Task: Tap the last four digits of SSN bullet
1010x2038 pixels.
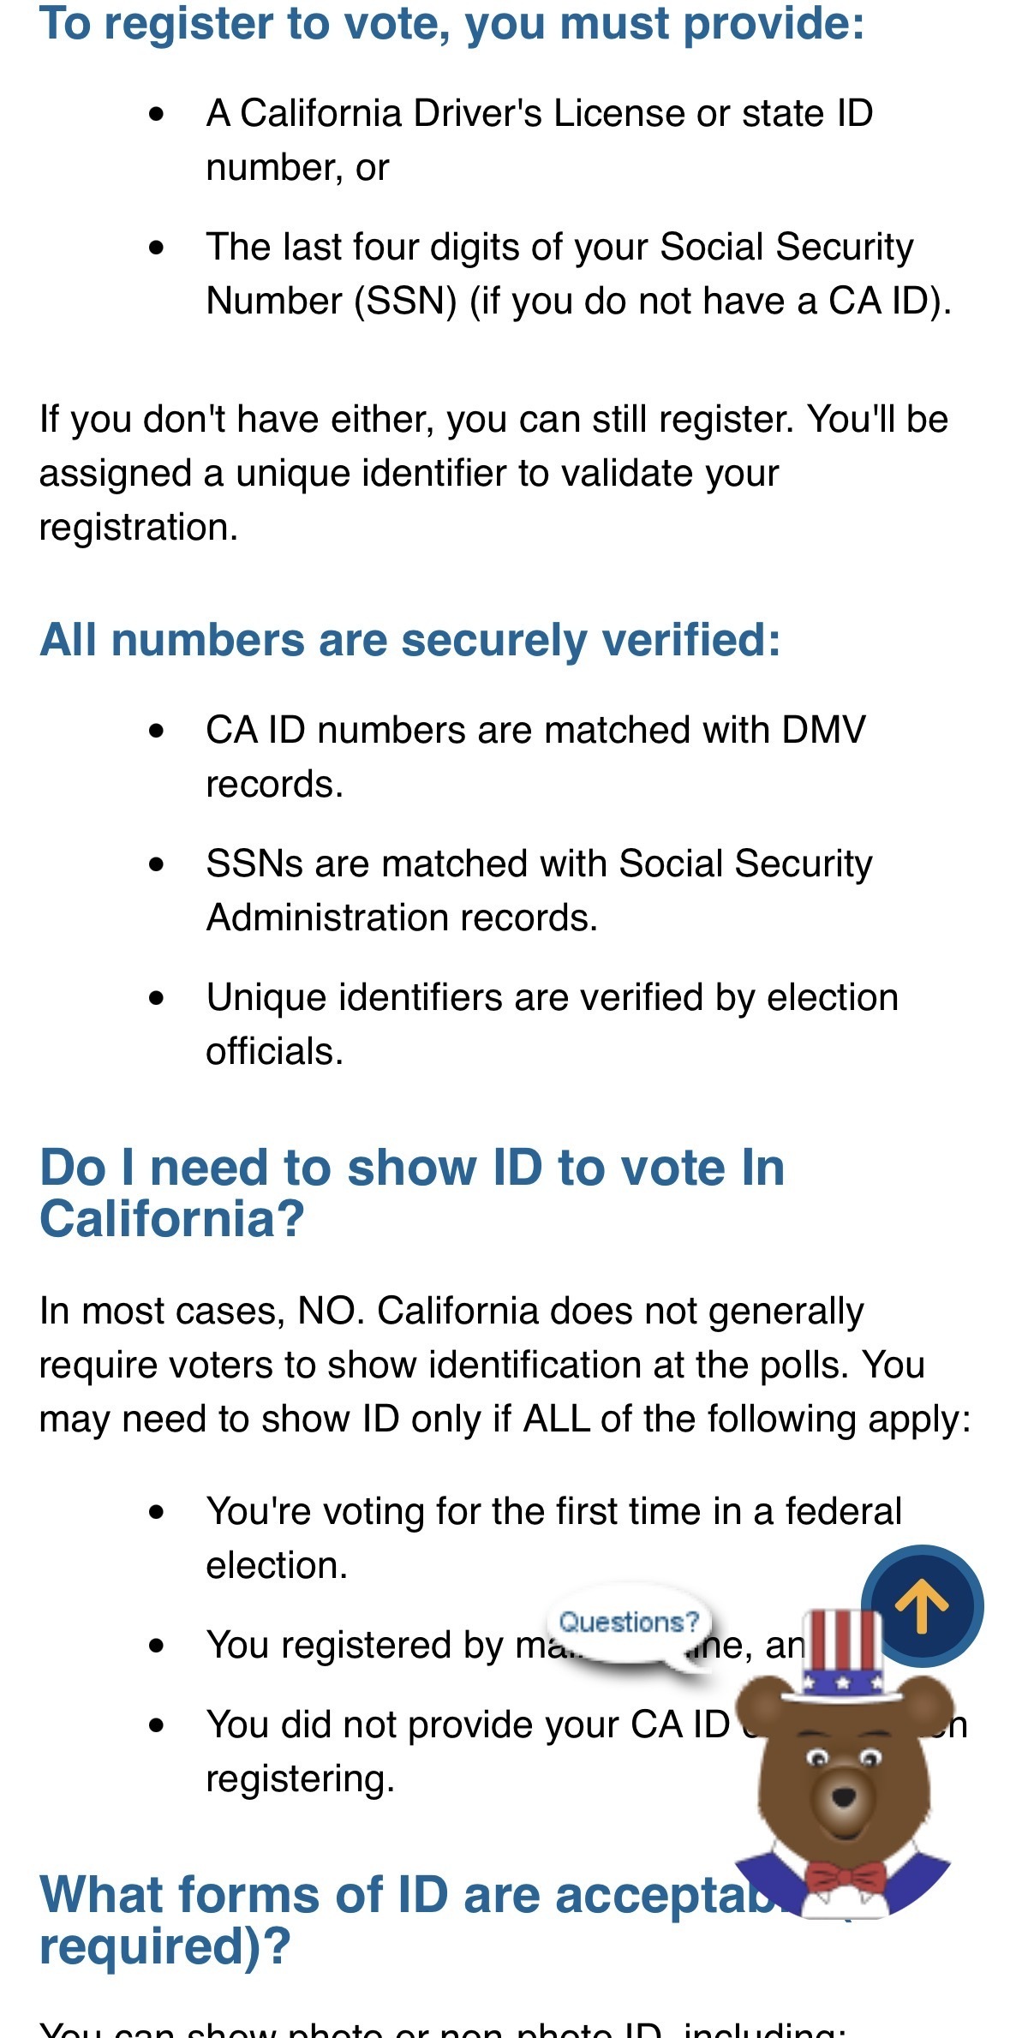Action: click(x=579, y=273)
